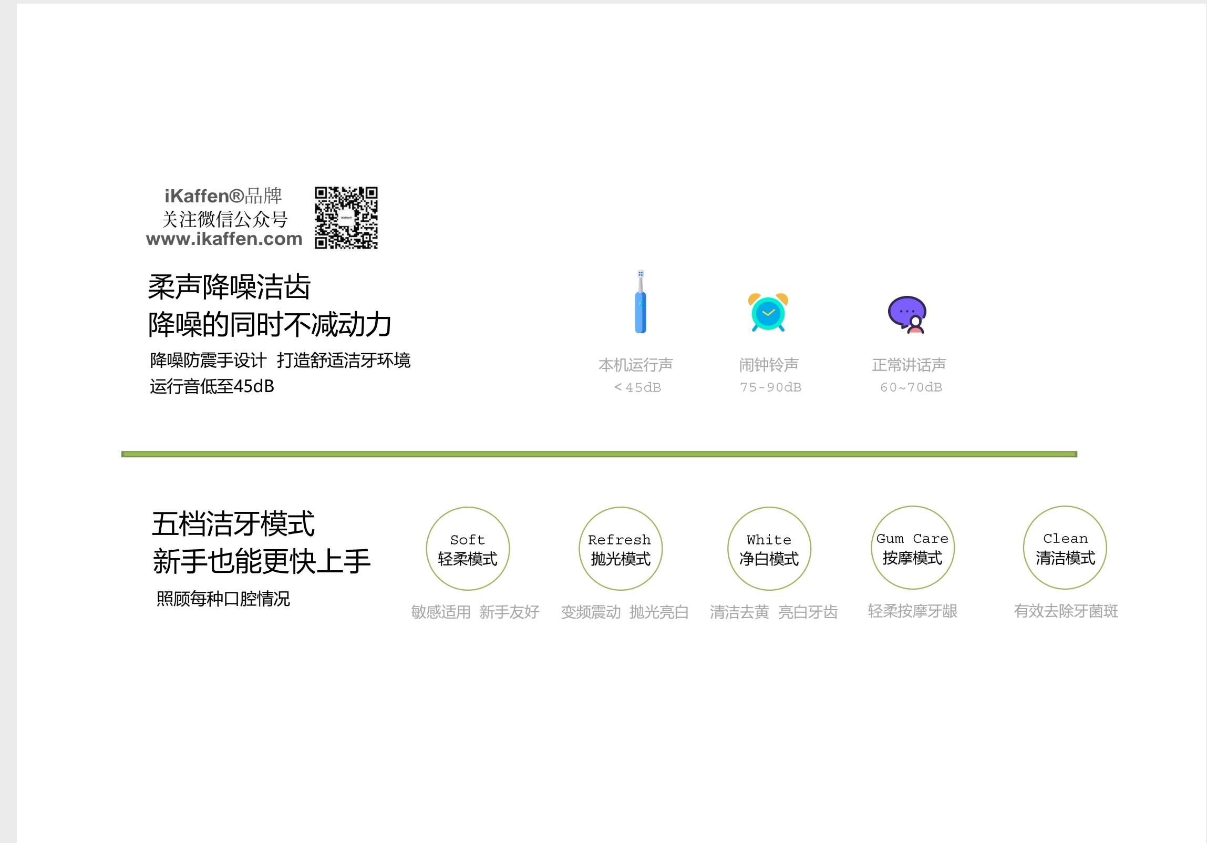Click the 有效去除牙菌斑 caption
1207x843 pixels.
(x=1066, y=611)
